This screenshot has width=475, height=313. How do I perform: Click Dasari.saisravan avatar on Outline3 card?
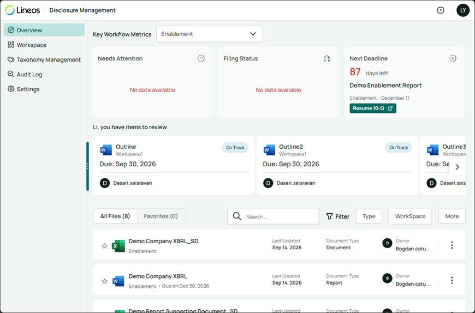431,183
